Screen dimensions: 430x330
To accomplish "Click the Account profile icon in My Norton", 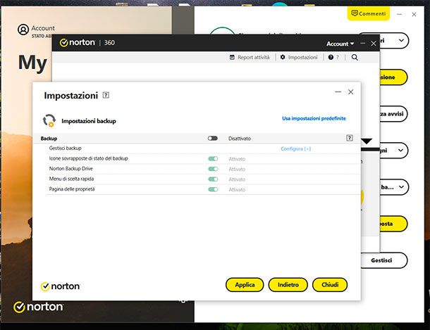I will (x=23, y=30).
